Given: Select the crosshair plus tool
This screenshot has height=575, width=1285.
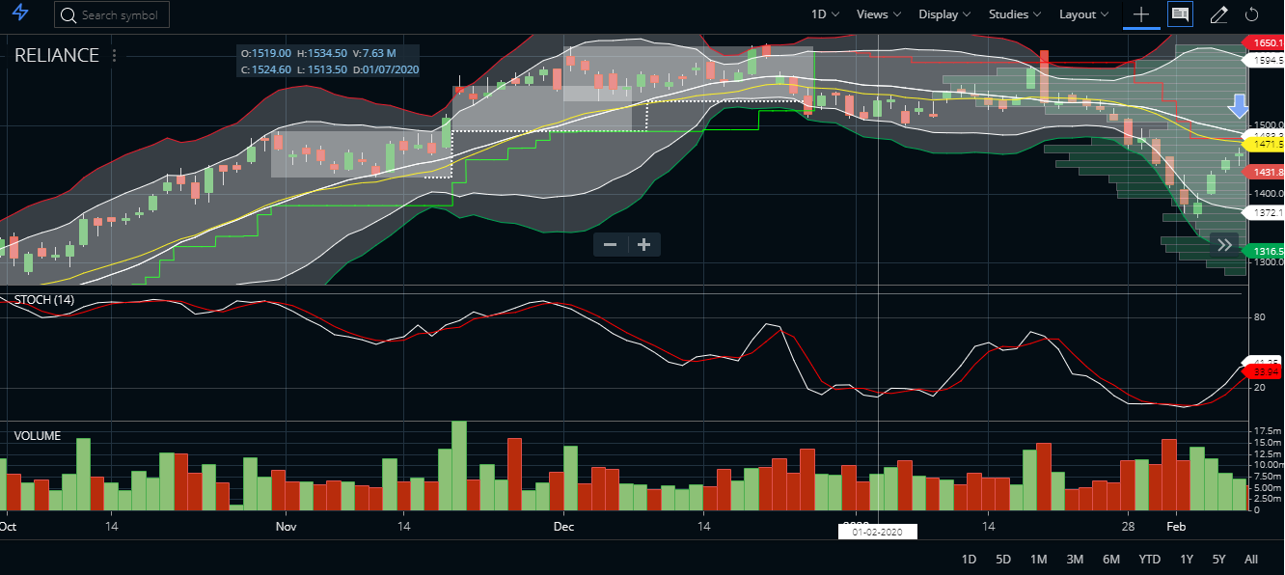Looking at the screenshot, I should (x=1141, y=14).
